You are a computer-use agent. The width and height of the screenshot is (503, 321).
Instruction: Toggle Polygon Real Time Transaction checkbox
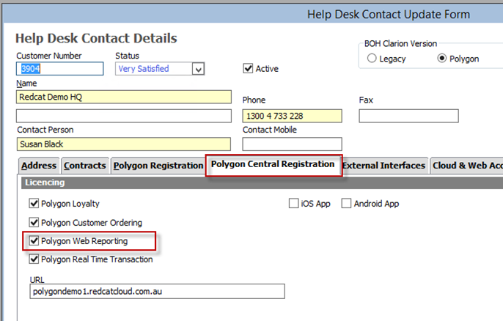pyautogui.click(x=34, y=259)
